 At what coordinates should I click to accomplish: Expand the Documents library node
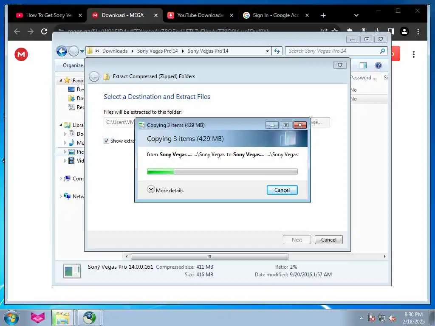click(x=65, y=134)
